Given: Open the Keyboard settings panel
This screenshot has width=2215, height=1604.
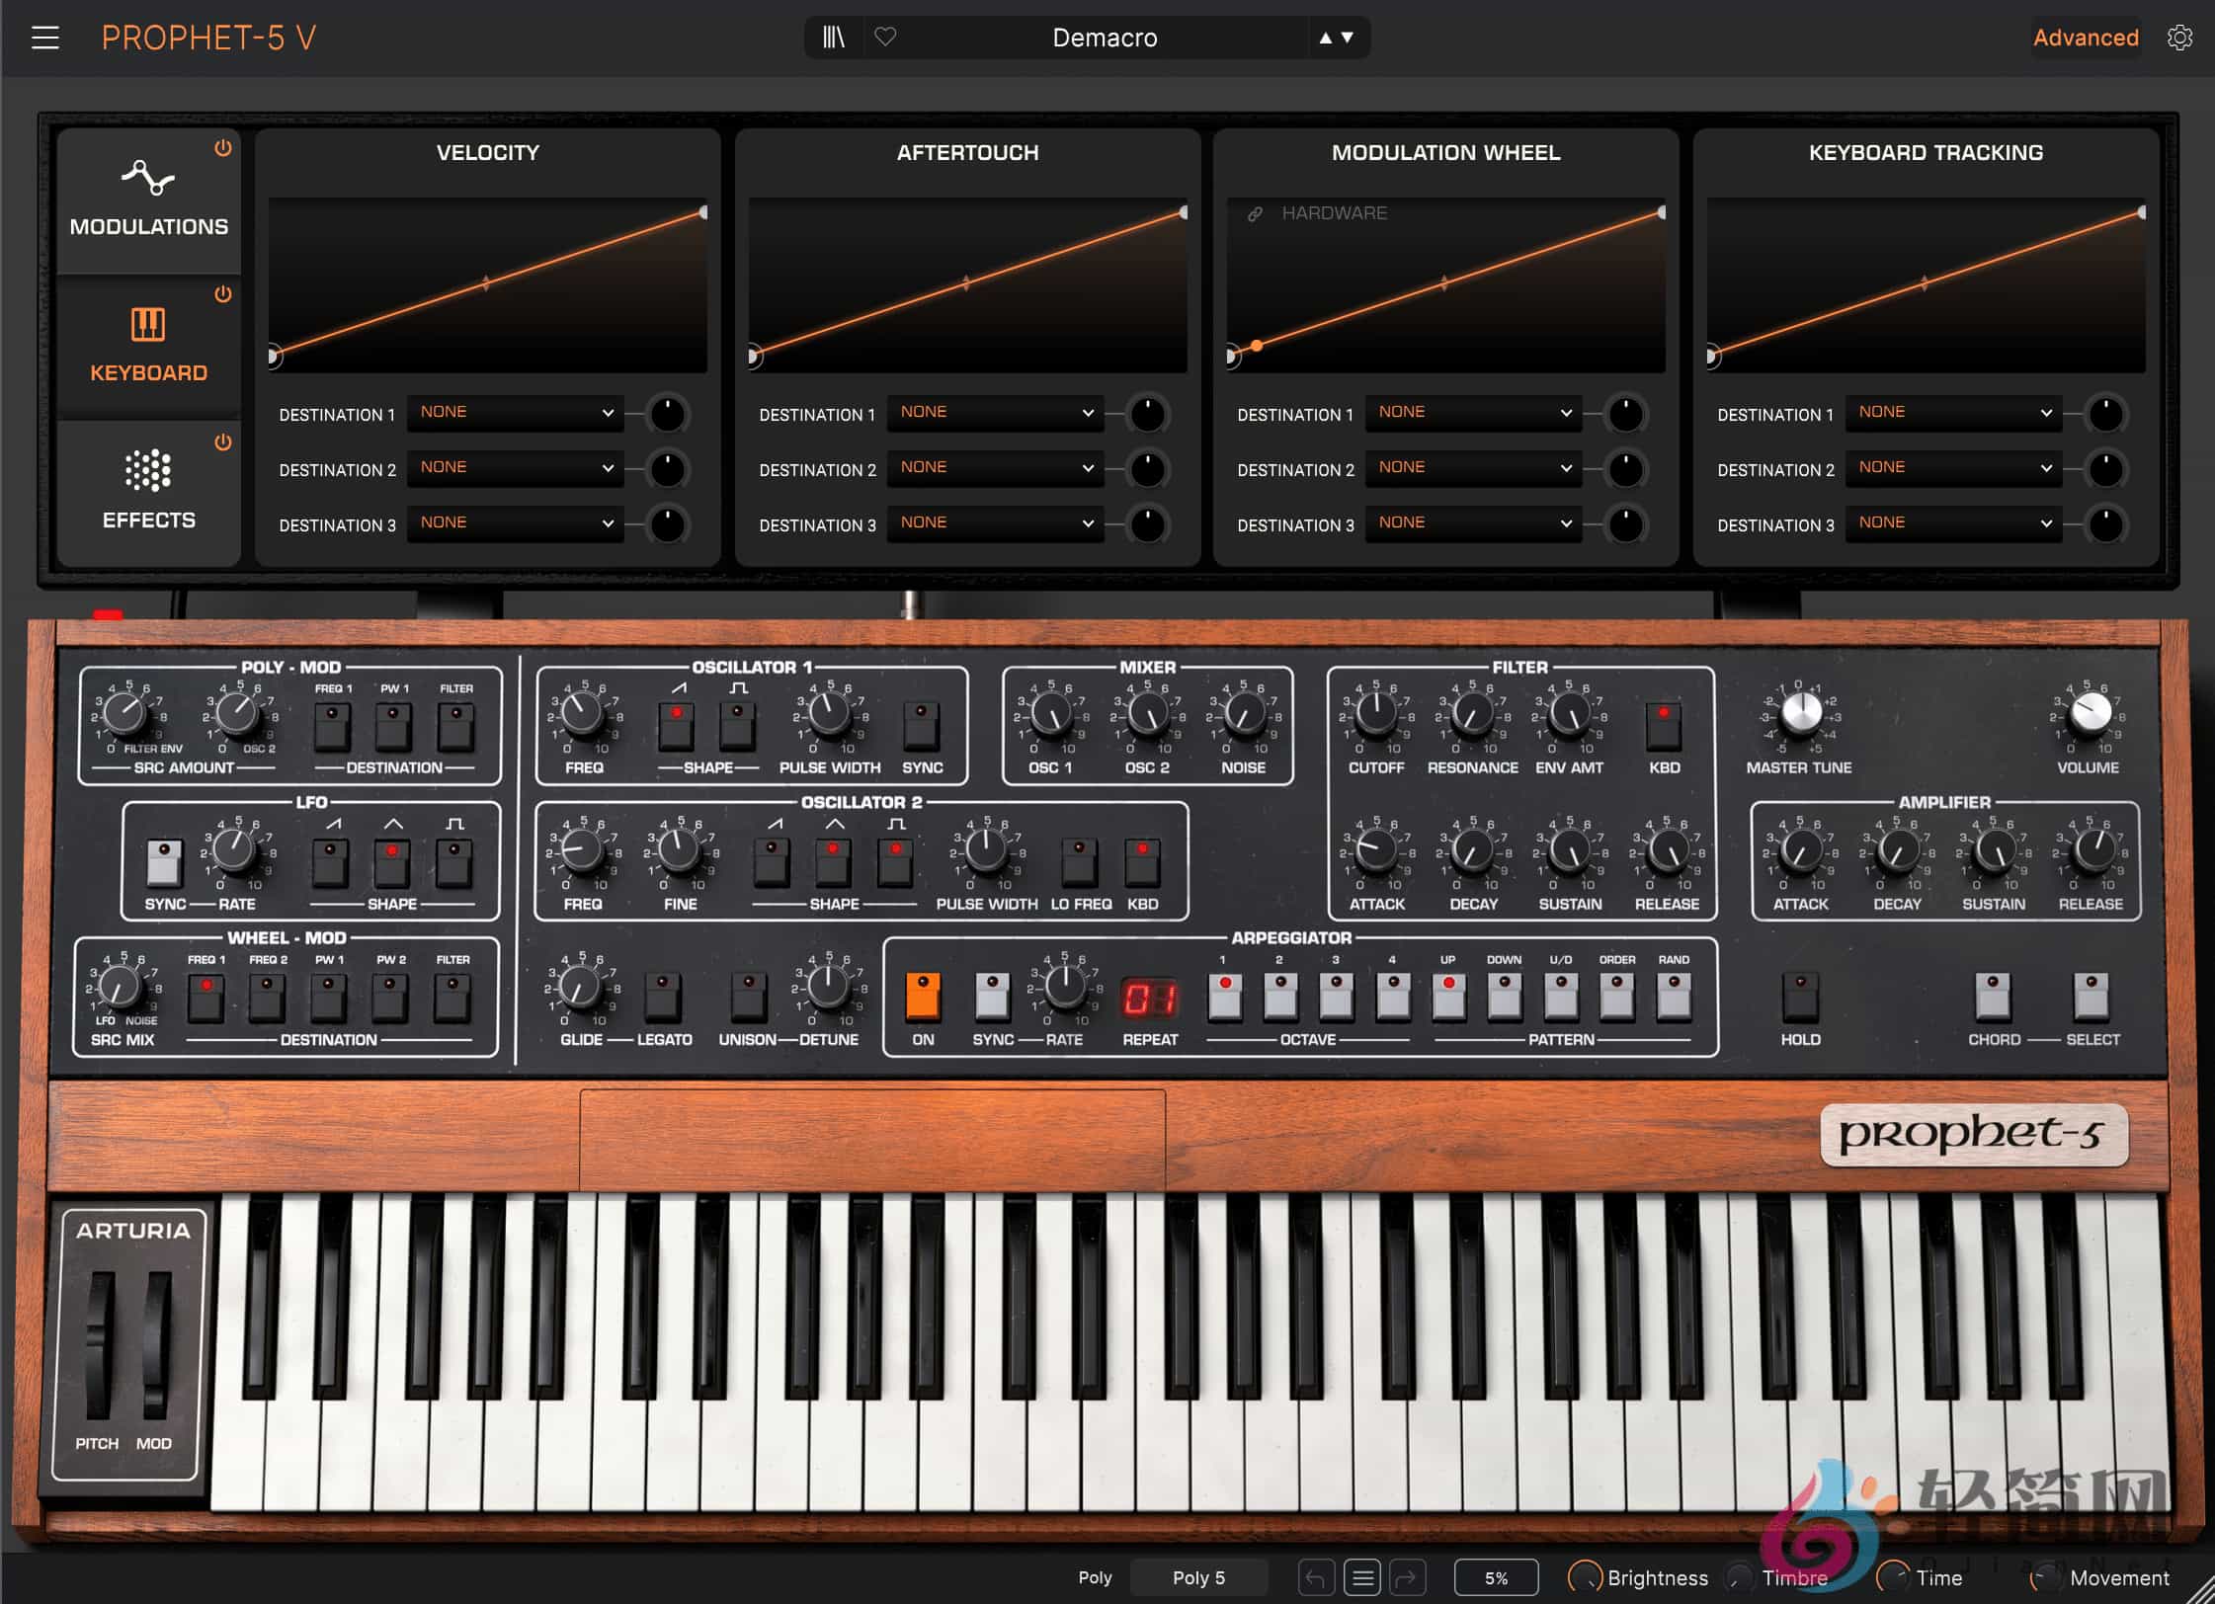Looking at the screenshot, I should point(148,344).
